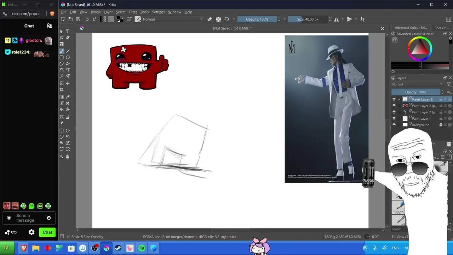453x255 pixels.
Task: Toggle preserve alpha in toolbar
Action: click(218, 19)
